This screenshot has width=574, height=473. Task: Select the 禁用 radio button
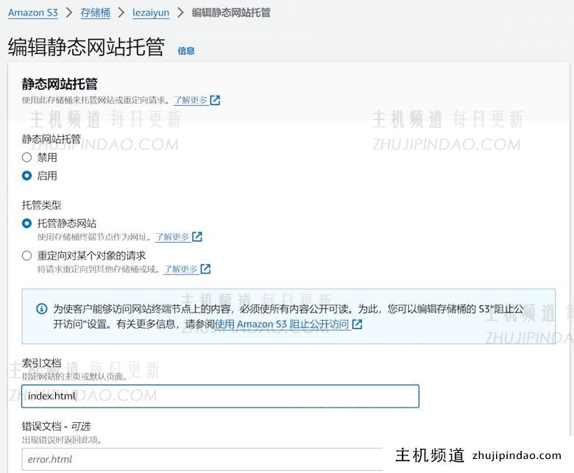pyautogui.click(x=26, y=157)
